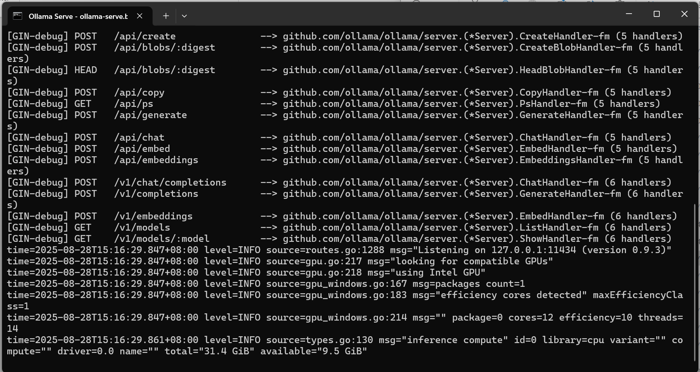The width and height of the screenshot is (700, 372).
Task: Open a new terminal tab
Action: coord(166,16)
